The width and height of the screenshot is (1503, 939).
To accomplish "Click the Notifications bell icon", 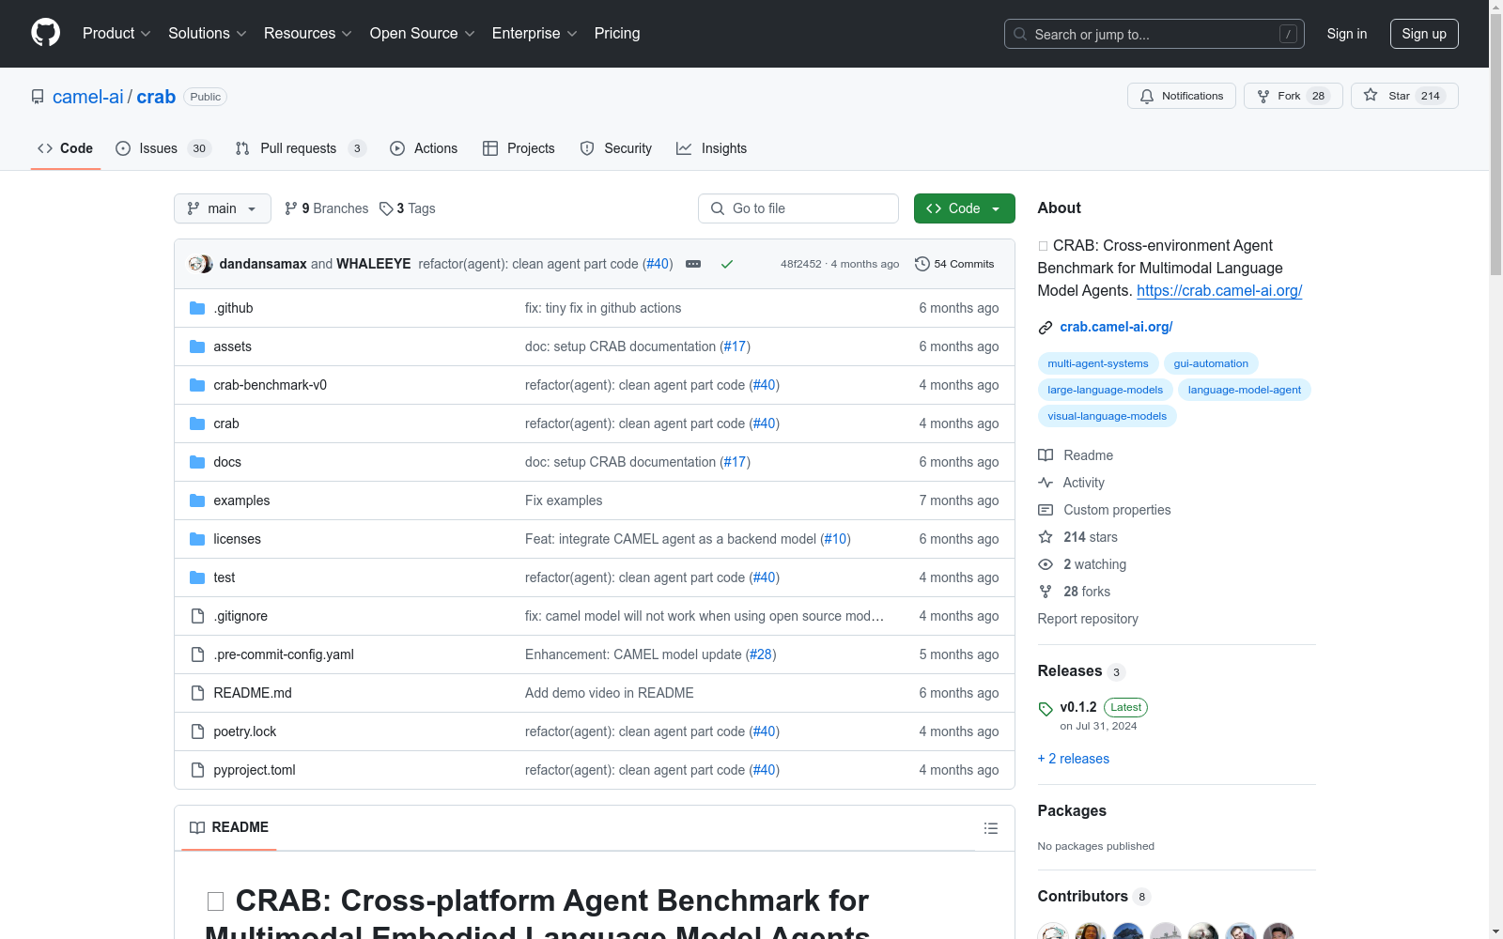I will click(1147, 96).
